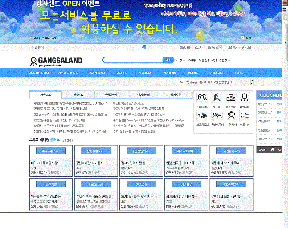Image resolution: width=290 pixels, height=228 pixels.
Task: Check 오늘하루 보지않기 checkbox on the banner
Action: point(32,37)
